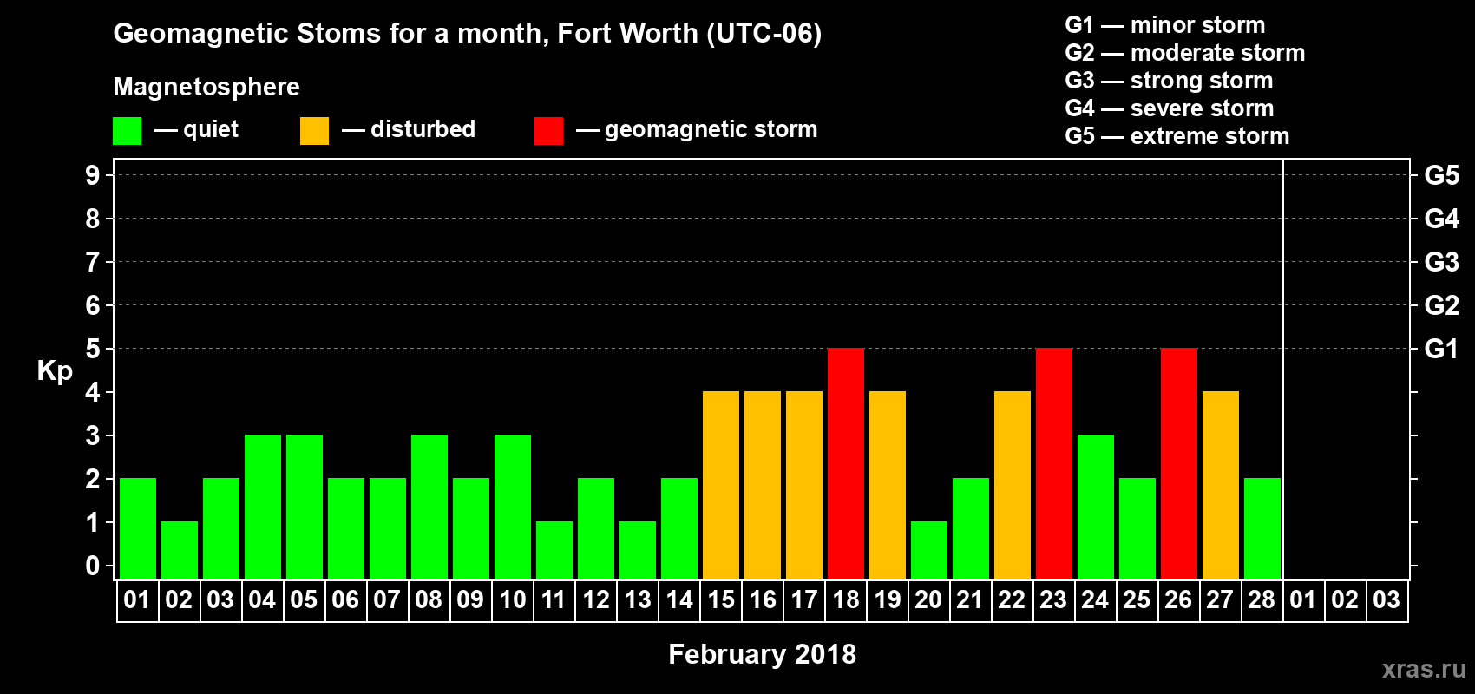Click date label 28 on the axis
Image resolution: width=1475 pixels, height=694 pixels.
pos(1262,599)
